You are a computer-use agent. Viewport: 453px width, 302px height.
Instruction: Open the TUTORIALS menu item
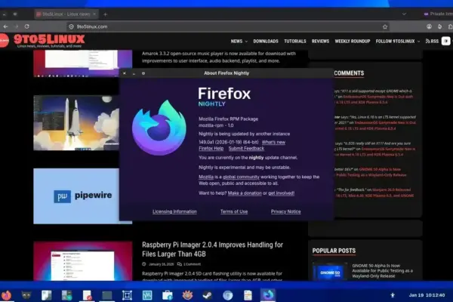point(295,42)
